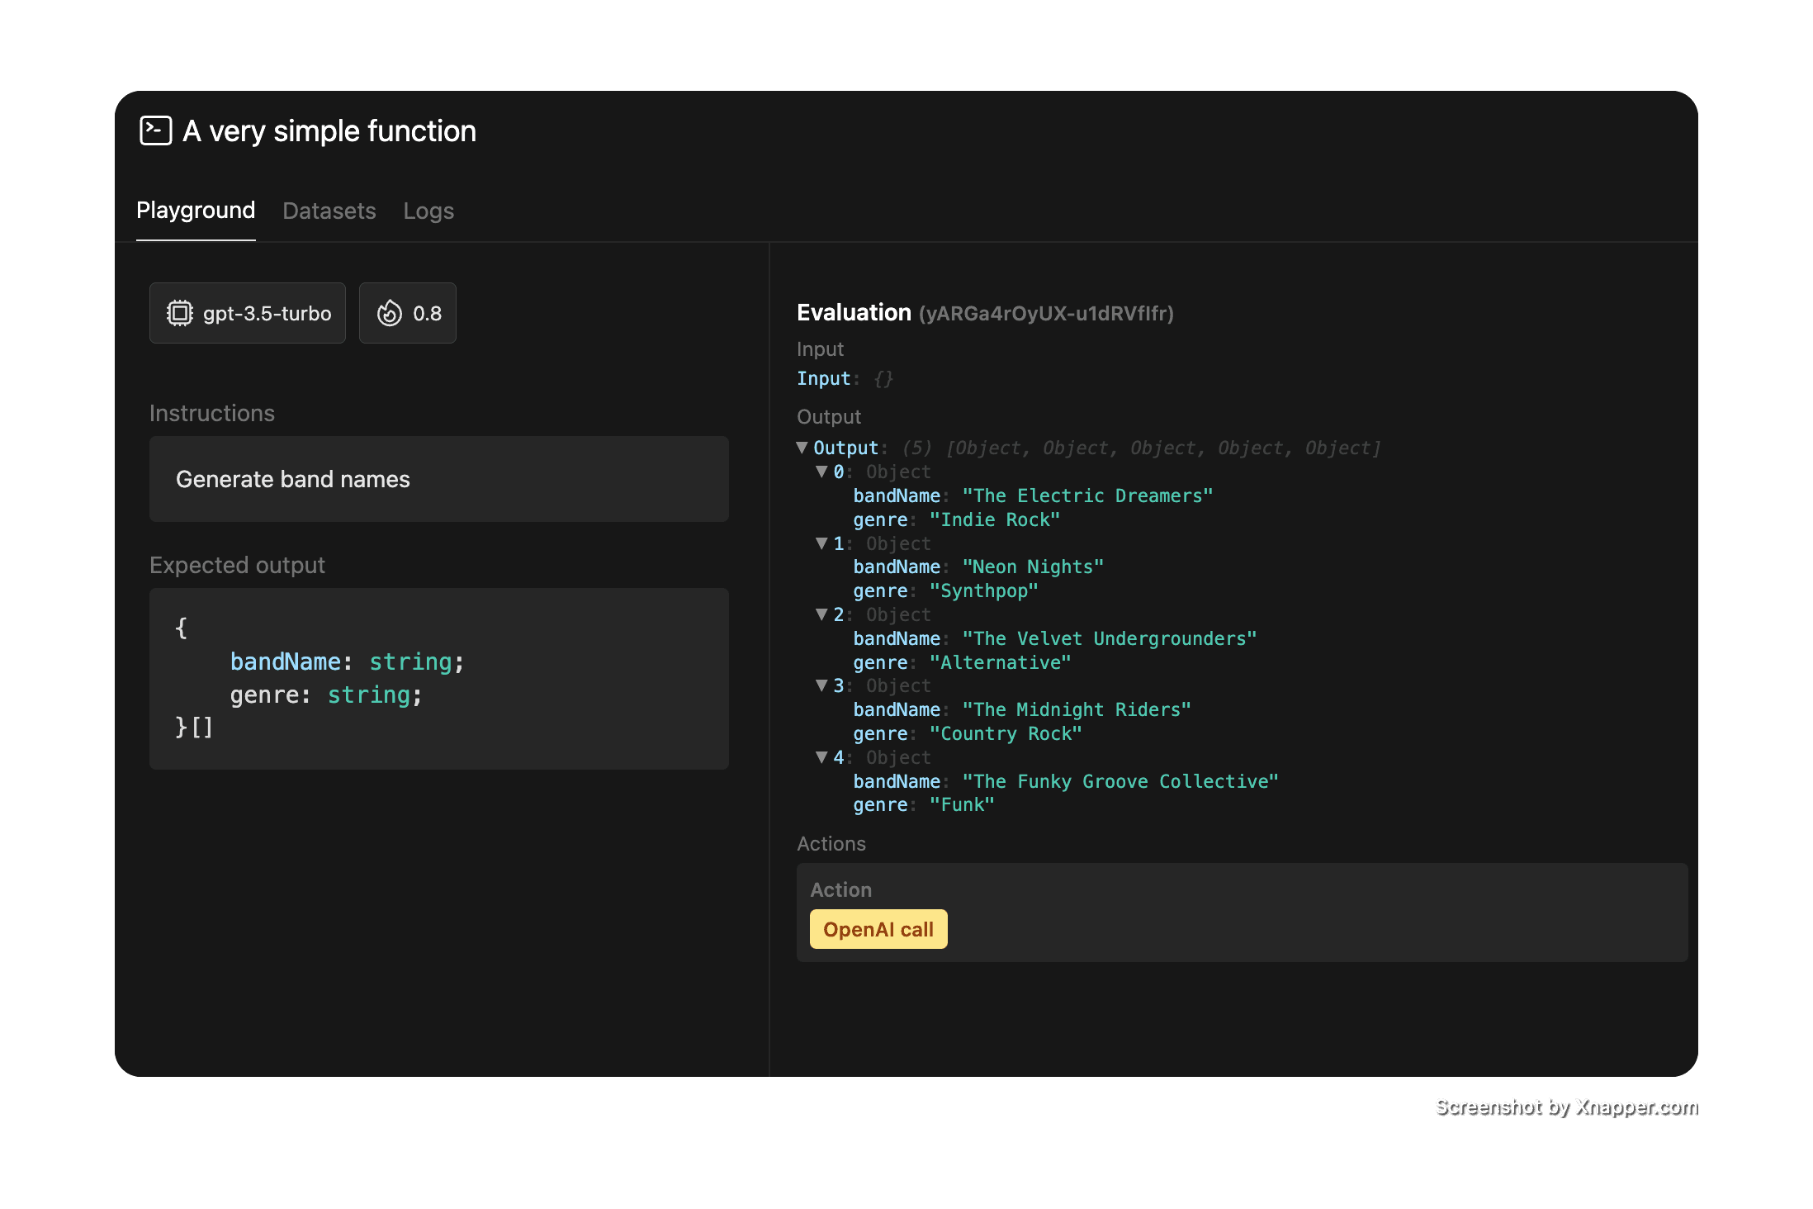Click the Generate band names instructions field
1813x1209 pixels.
click(438, 479)
